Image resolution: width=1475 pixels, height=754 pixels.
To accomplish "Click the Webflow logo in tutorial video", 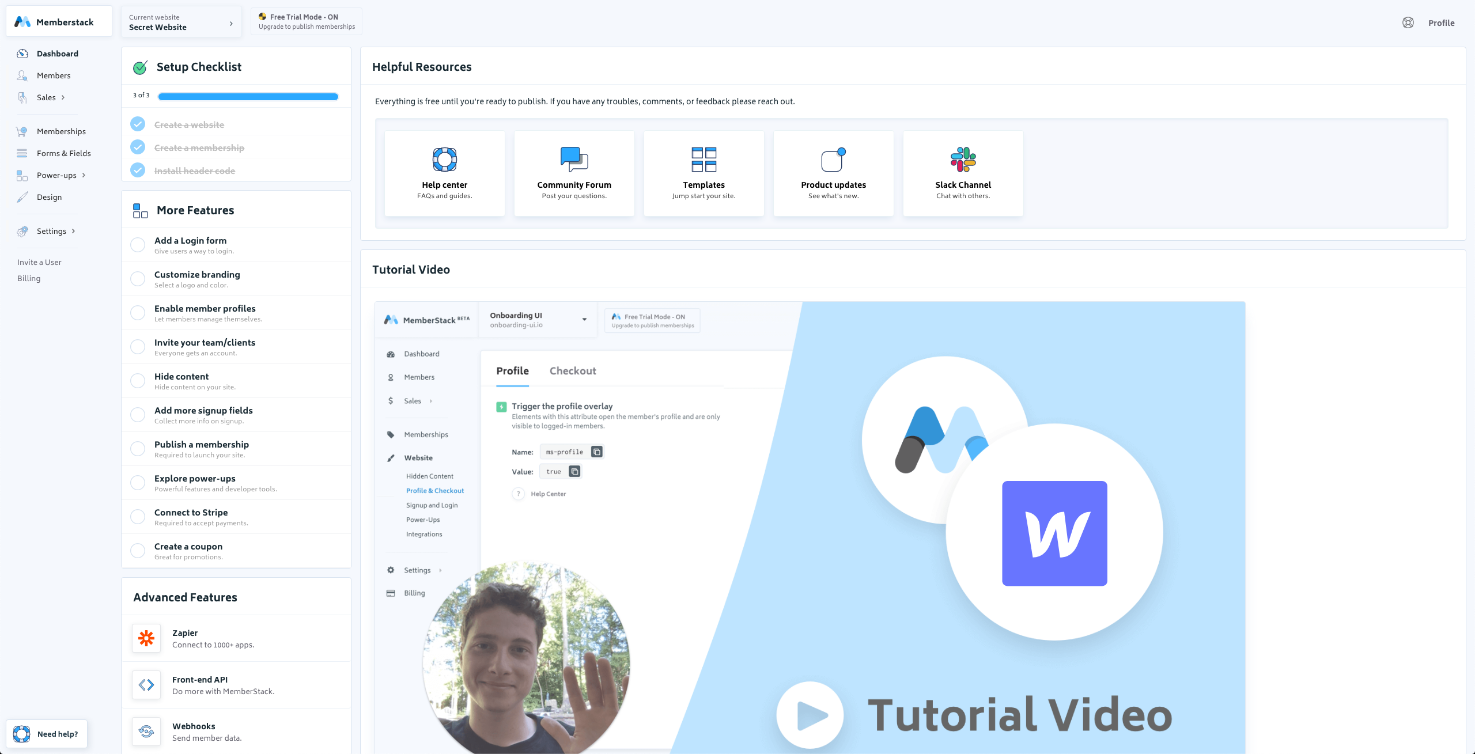I will coord(1054,533).
